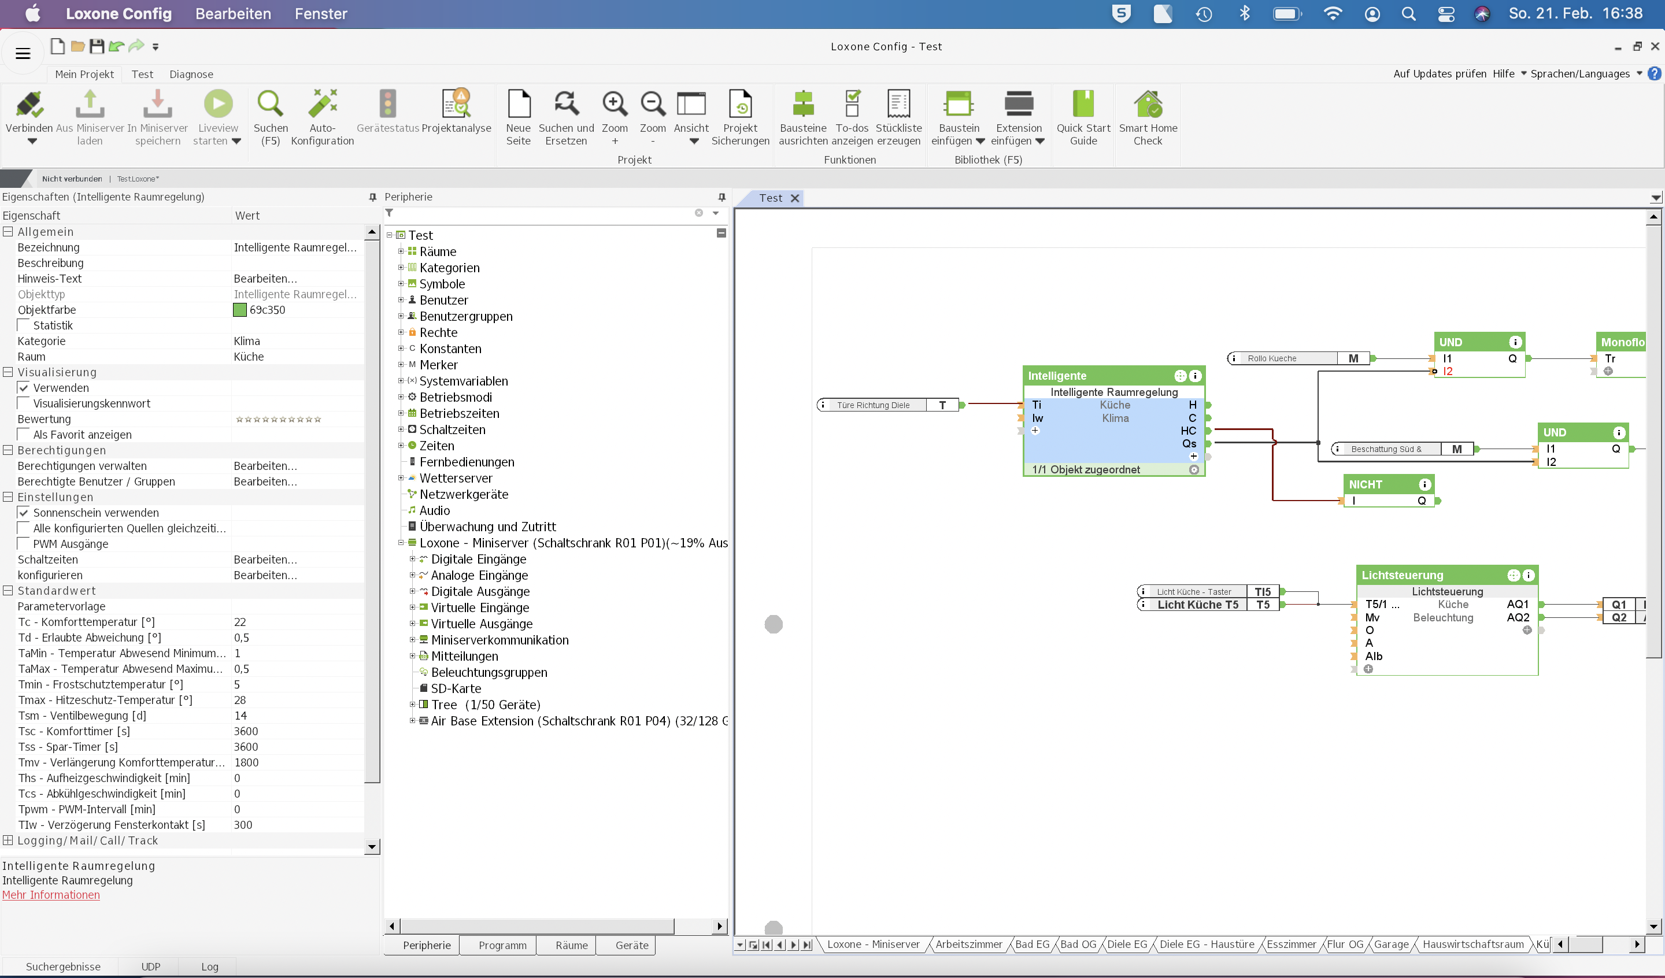Click the Objektfarbe green color swatch

(240, 310)
